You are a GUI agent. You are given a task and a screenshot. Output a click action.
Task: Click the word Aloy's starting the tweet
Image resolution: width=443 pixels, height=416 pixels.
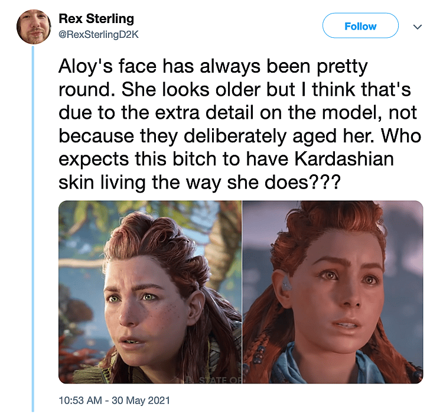click(85, 67)
